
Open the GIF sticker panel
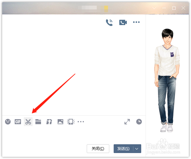click(x=18, y=122)
